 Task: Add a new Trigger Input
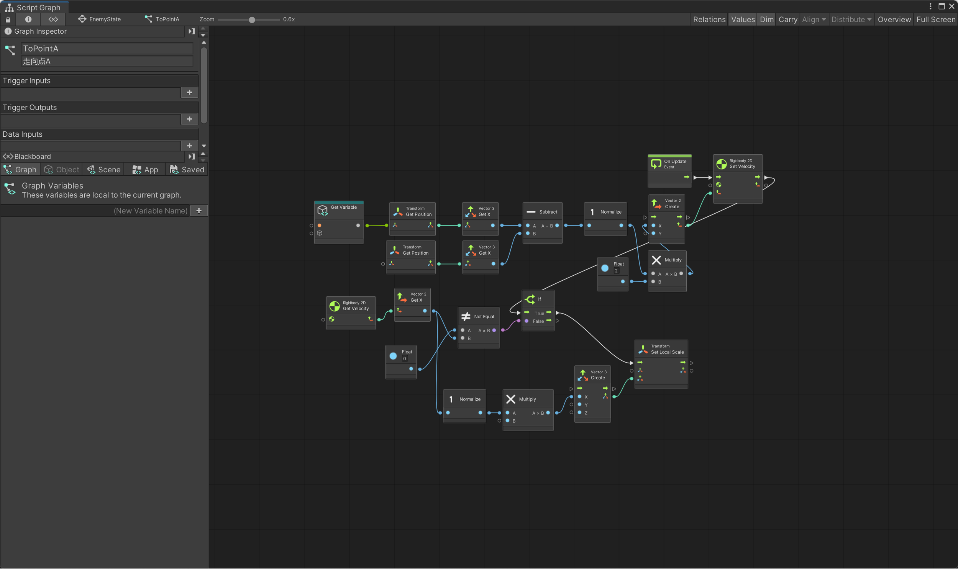click(189, 92)
